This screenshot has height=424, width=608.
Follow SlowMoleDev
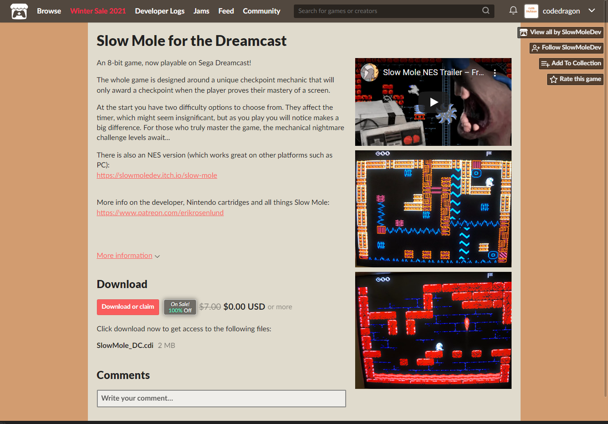[x=566, y=48]
